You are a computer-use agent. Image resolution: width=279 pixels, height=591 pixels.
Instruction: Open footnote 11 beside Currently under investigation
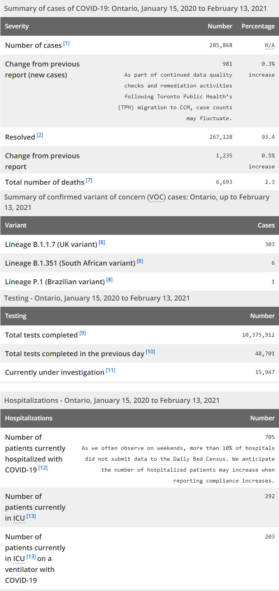pyautogui.click(x=111, y=371)
